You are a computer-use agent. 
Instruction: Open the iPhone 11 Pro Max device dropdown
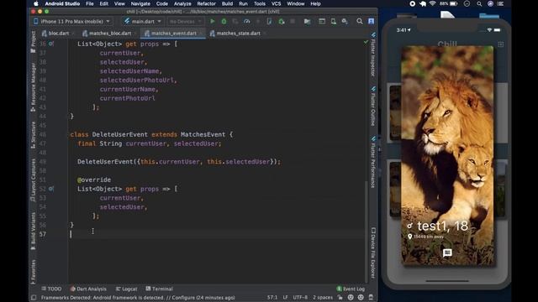(x=71, y=21)
